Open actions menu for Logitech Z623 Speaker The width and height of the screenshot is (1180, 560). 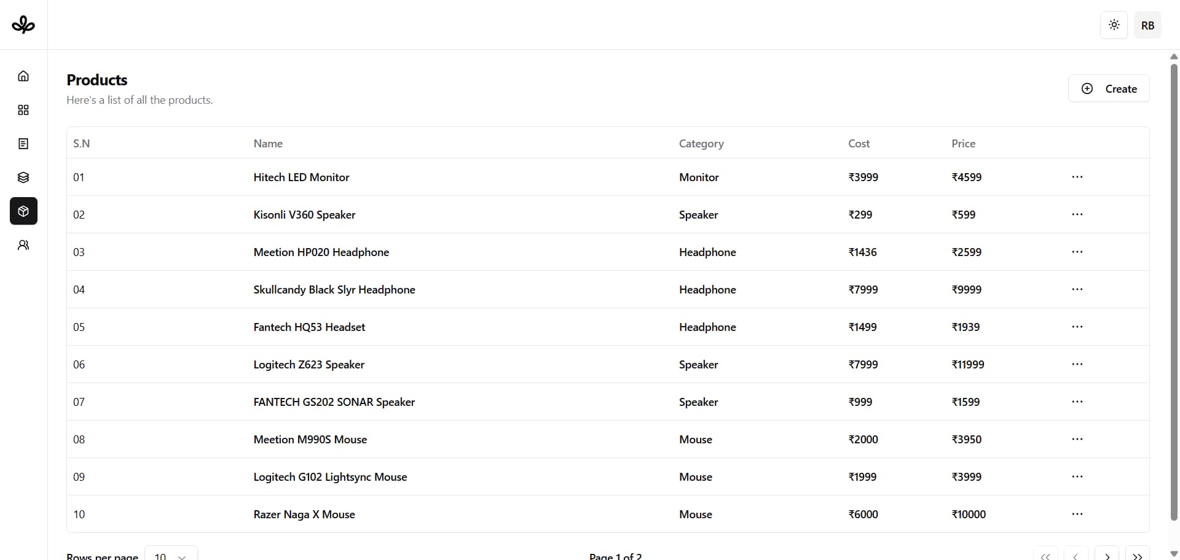pyautogui.click(x=1077, y=364)
